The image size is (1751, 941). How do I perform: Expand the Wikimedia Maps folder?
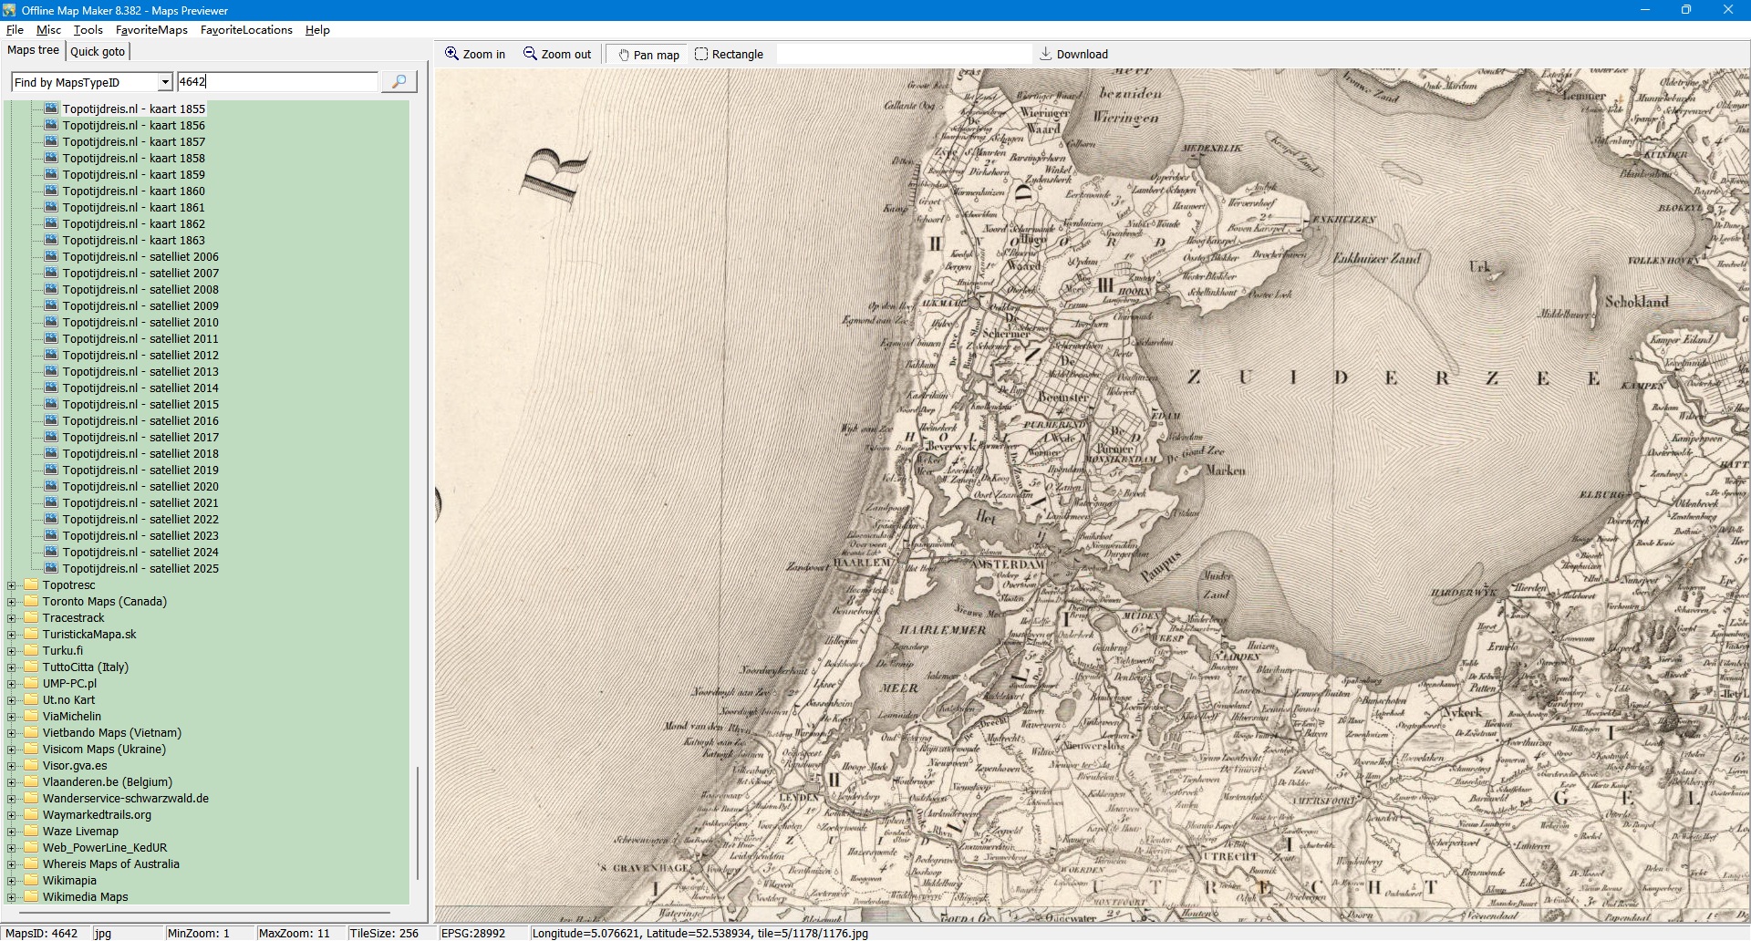coord(12,897)
